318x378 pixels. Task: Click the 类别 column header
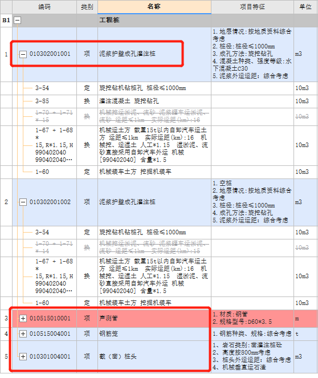click(87, 7)
